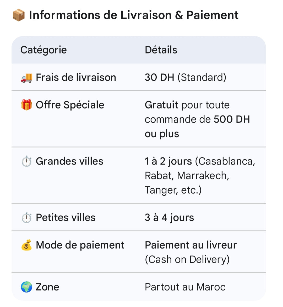The height and width of the screenshot is (307, 283).
Task: Click the 3 à 4 jours cell
Action: point(169,218)
